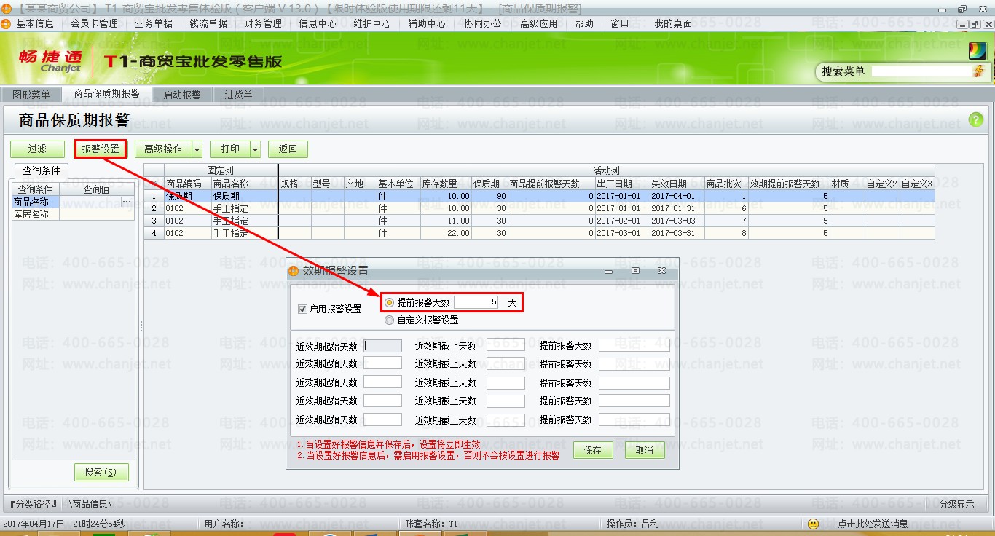The width and height of the screenshot is (995, 536).
Task: Click the smiley face in status bar
Action: (x=814, y=524)
